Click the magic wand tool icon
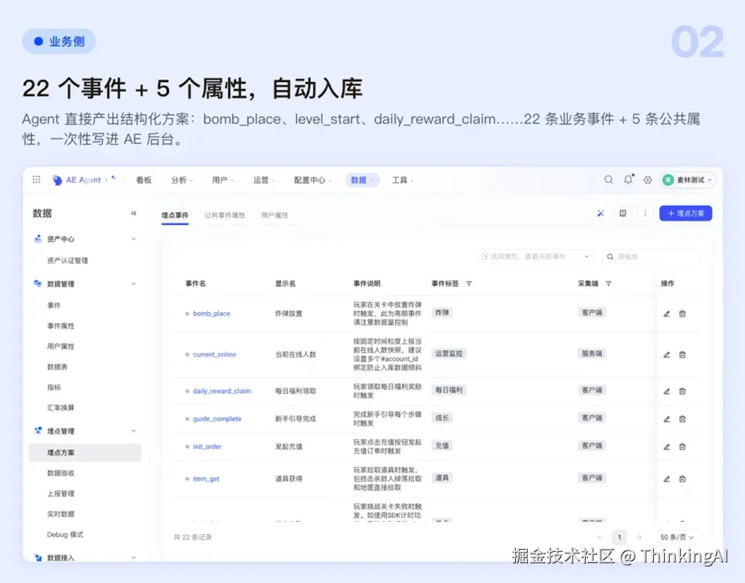 click(x=601, y=213)
